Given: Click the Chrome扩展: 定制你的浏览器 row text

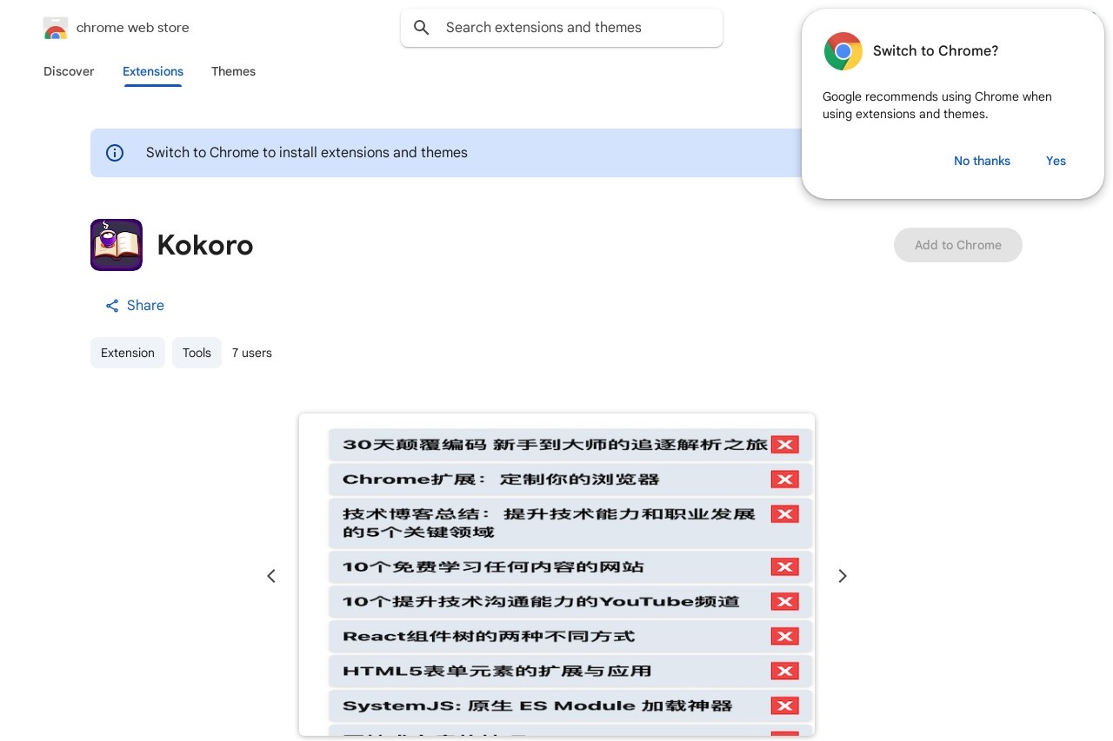Looking at the screenshot, I should pos(501,480).
